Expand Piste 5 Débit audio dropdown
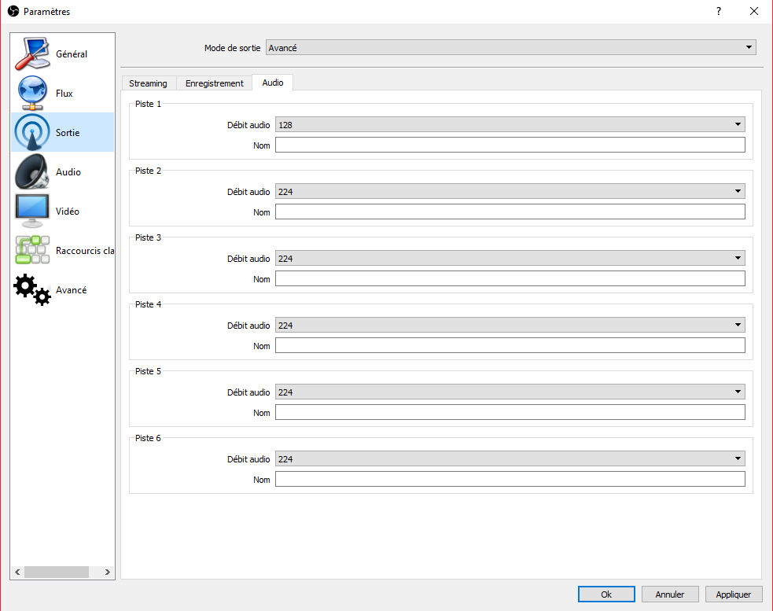773x611 pixels. tap(510, 392)
